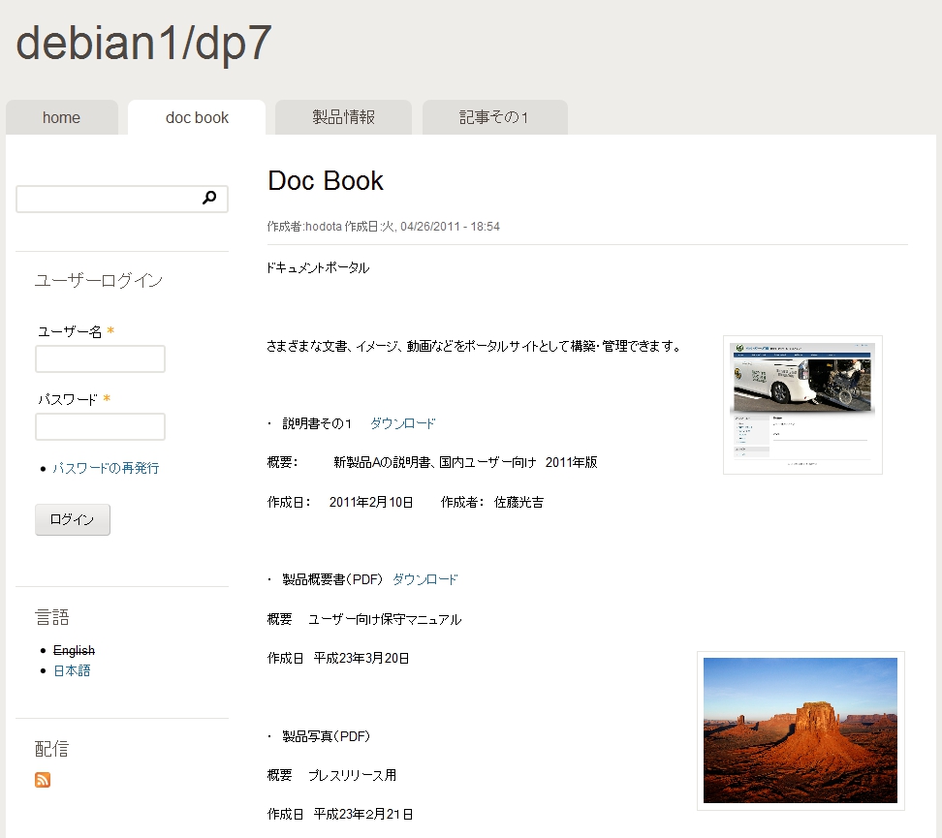Switch language to English
Viewport: 942px width, 838px height.
(x=74, y=650)
